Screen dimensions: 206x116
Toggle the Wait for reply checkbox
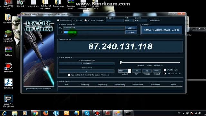(x=165, y=70)
